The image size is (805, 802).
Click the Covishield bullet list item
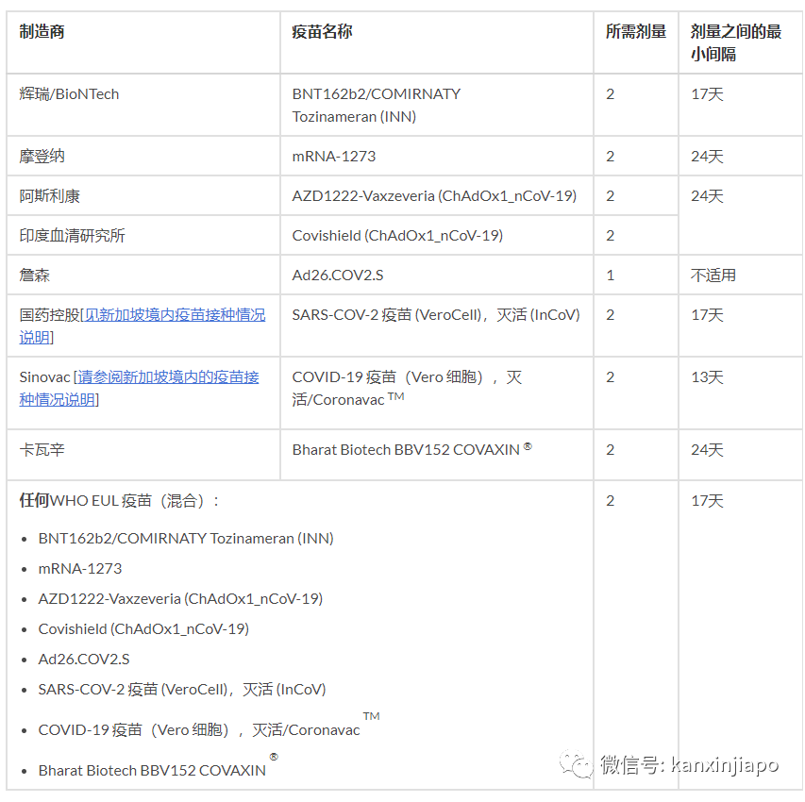[143, 629]
